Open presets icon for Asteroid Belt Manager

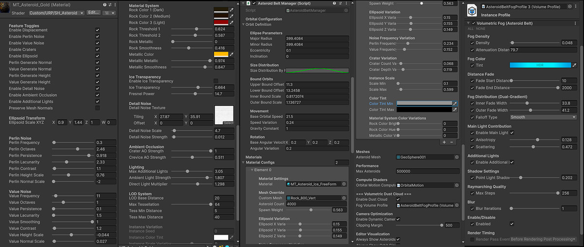[x=340, y=3]
